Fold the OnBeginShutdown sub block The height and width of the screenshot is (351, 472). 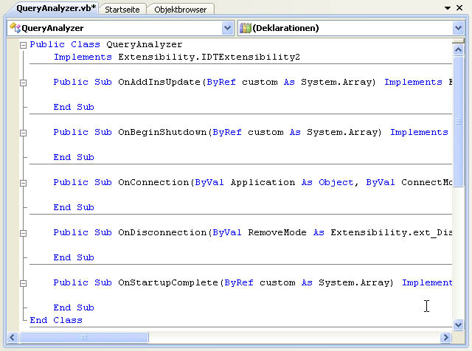coord(23,133)
